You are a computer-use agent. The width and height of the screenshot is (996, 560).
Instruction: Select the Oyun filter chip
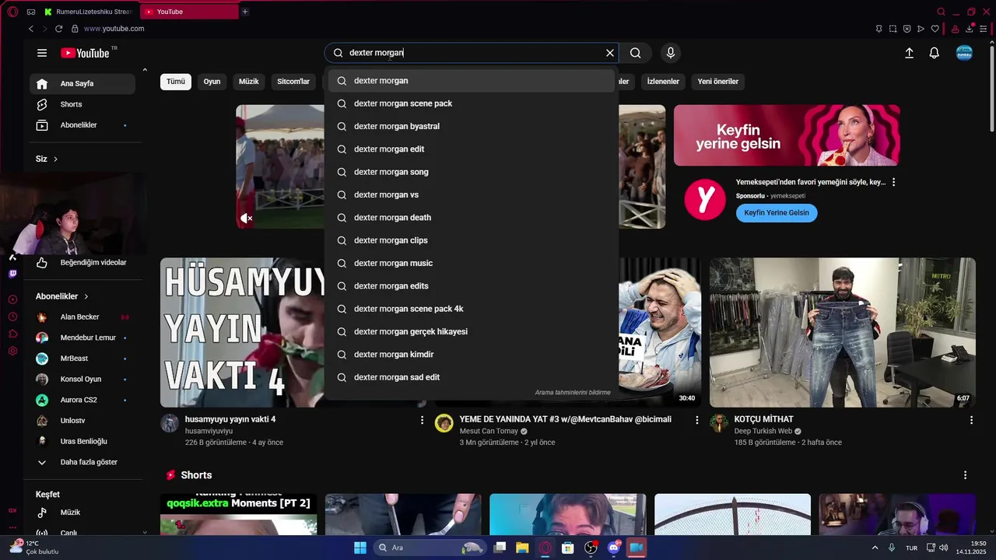coord(212,82)
